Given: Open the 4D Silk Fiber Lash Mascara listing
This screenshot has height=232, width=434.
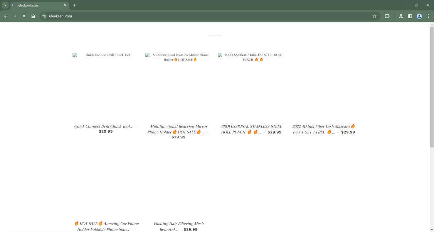Looking at the screenshot, I should point(323,129).
